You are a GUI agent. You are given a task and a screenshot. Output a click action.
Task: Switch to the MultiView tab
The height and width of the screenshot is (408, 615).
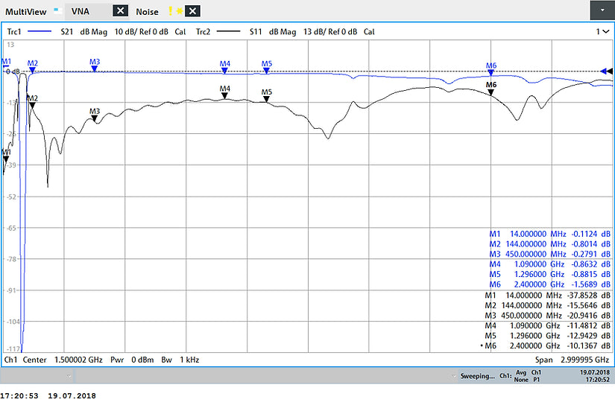point(28,11)
